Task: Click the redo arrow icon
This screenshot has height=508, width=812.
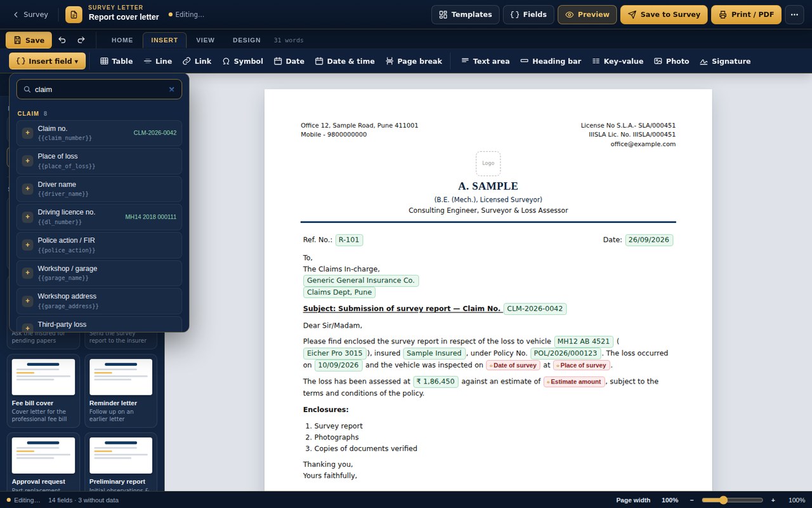Action: (x=81, y=40)
